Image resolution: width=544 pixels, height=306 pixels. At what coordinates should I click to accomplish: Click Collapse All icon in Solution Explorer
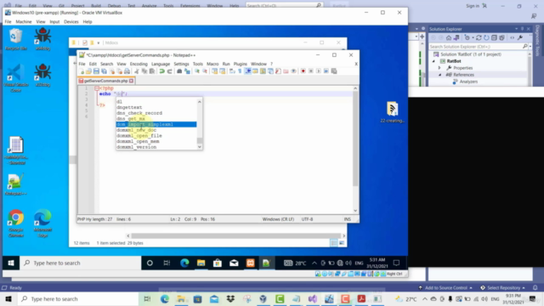pos(494,37)
